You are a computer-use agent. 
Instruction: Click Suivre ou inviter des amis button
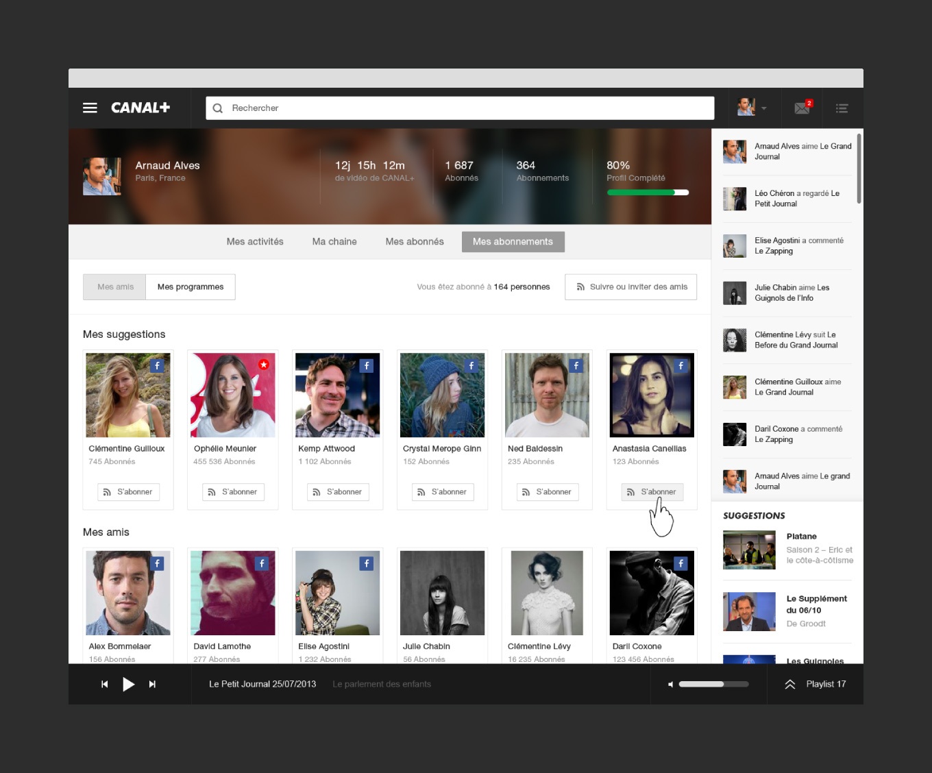[x=630, y=287]
